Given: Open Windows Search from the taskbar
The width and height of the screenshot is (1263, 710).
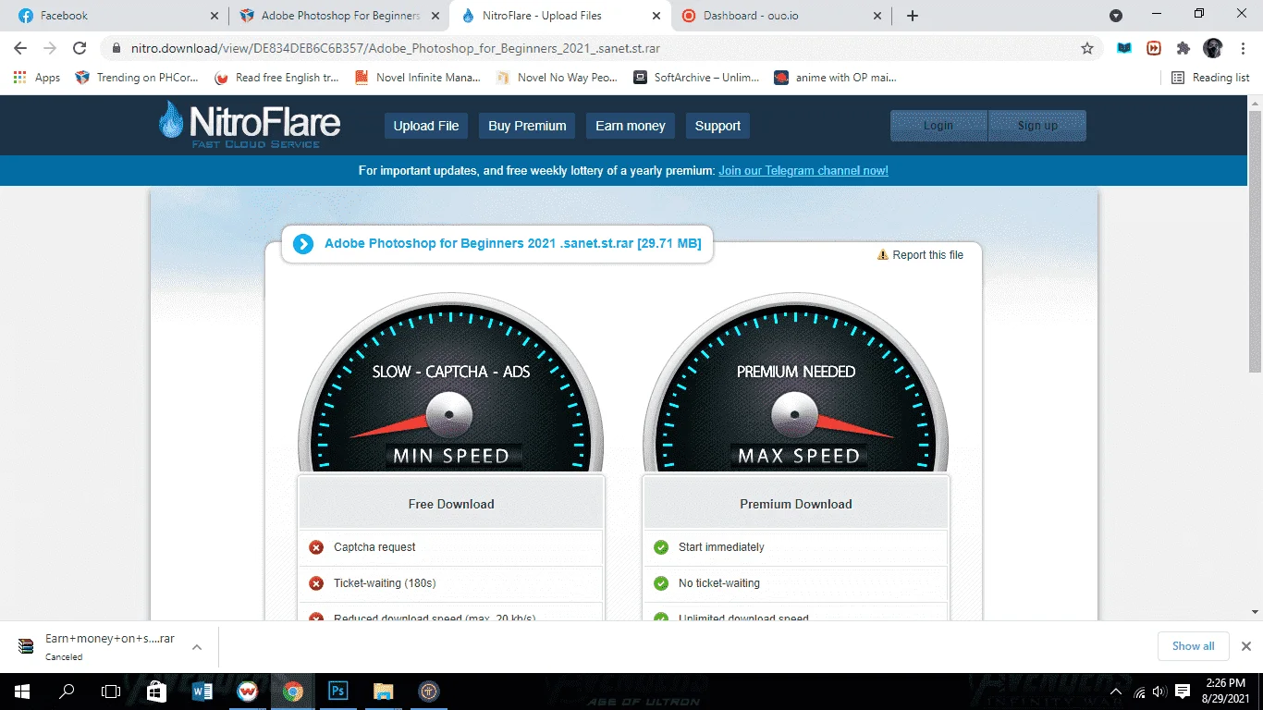Looking at the screenshot, I should tap(67, 692).
